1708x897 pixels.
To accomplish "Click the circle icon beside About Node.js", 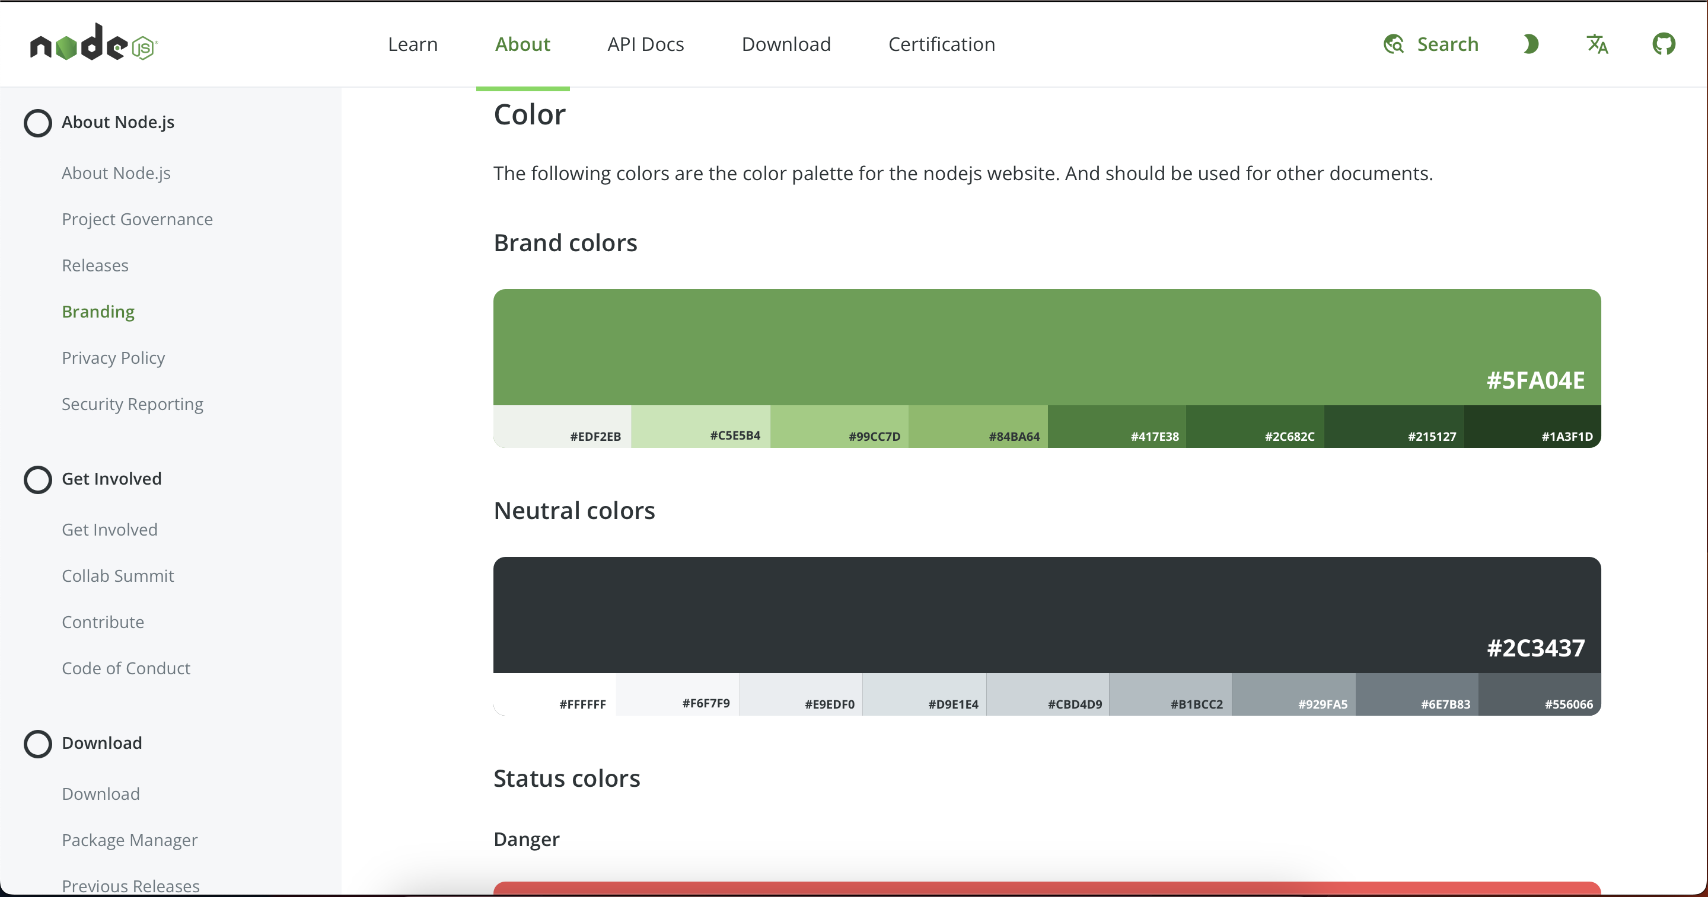I will 38,123.
